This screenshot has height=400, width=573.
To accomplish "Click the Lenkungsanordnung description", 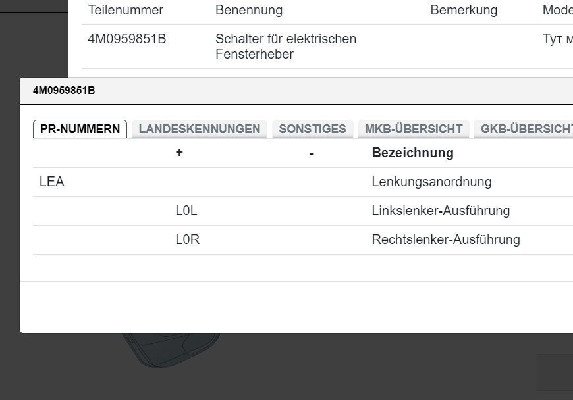I will pos(431,182).
